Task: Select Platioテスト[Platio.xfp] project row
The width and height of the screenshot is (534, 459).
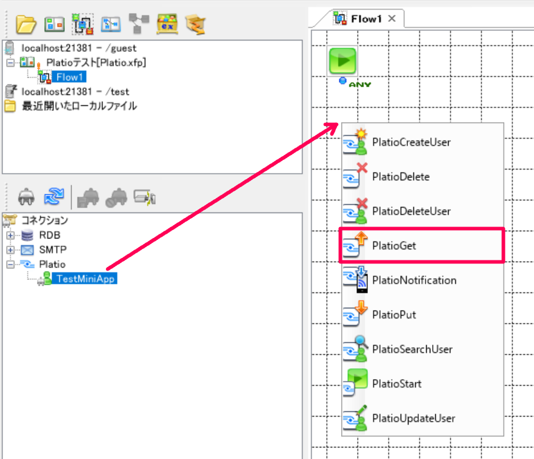Action: (96, 62)
